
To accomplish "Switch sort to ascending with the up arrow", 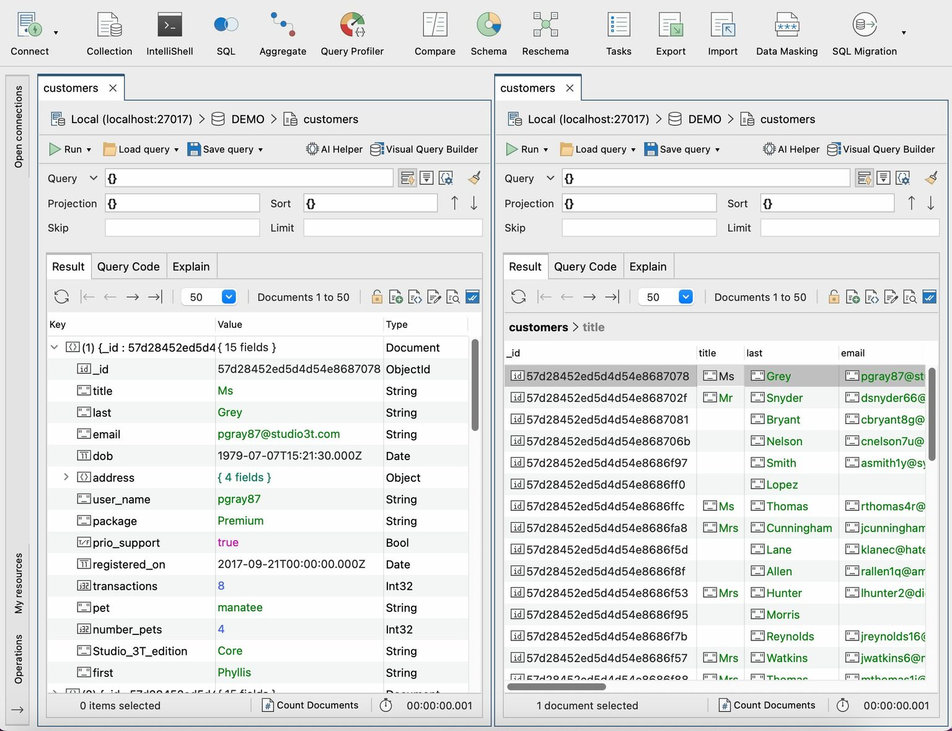I will [x=454, y=203].
